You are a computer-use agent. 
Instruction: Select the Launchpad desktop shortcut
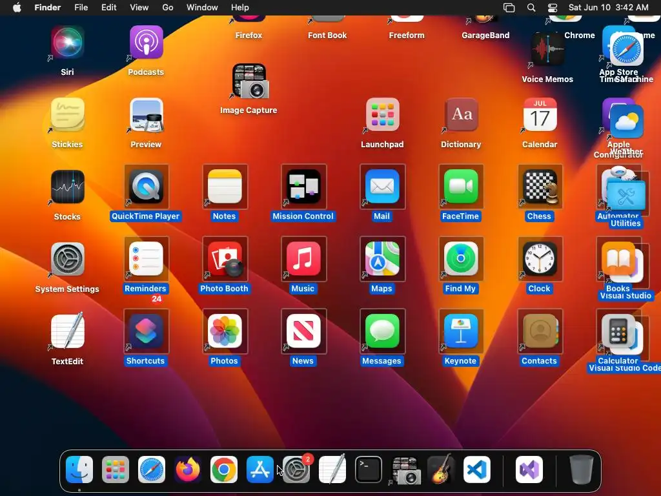(382, 115)
